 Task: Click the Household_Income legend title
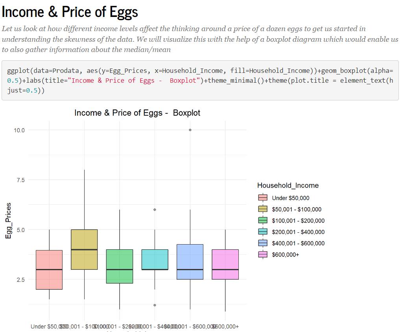click(x=288, y=185)
